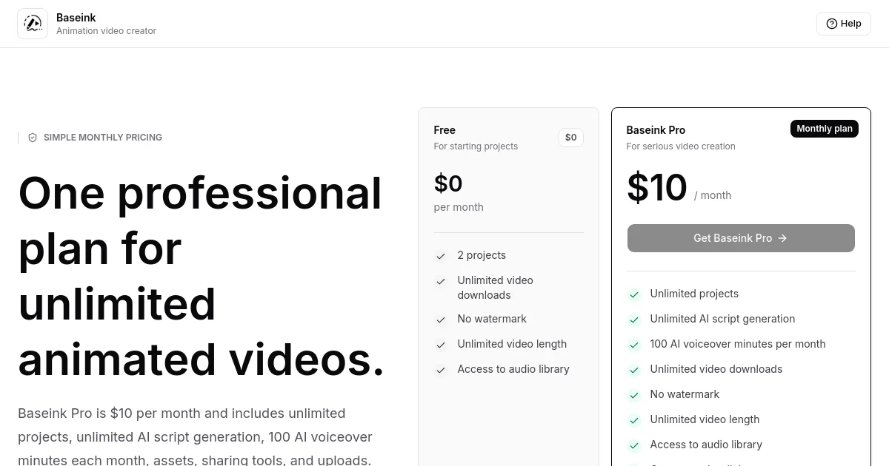Click the Get Baseink Pro button
The image size is (889, 466).
tap(741, 238)
